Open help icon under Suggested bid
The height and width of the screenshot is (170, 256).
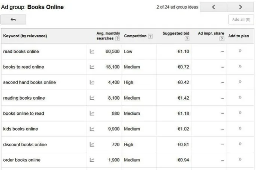187,39
